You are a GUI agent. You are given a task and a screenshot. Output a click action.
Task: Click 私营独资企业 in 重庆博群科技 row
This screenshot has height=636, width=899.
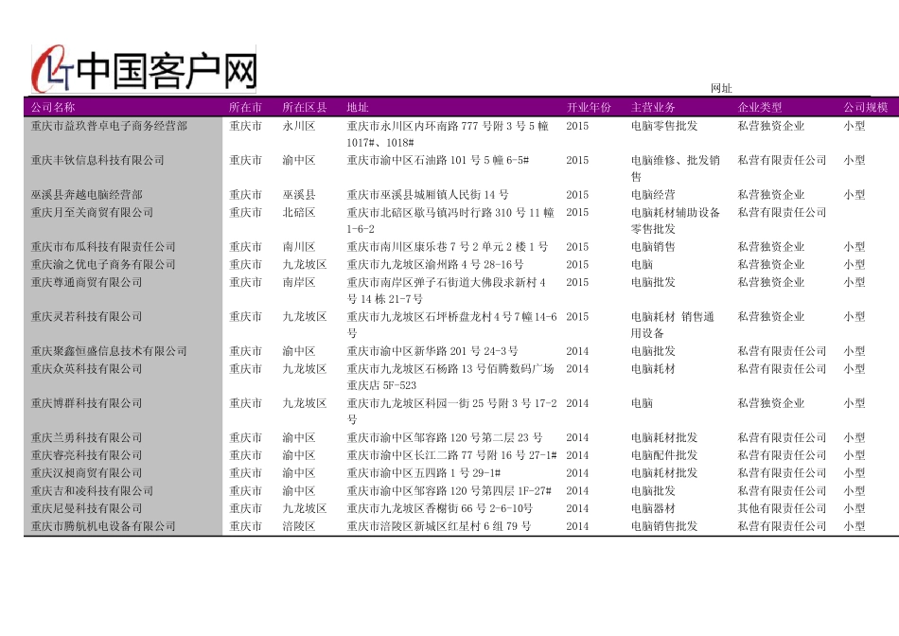pyautogui.click(x=770, y=403)
